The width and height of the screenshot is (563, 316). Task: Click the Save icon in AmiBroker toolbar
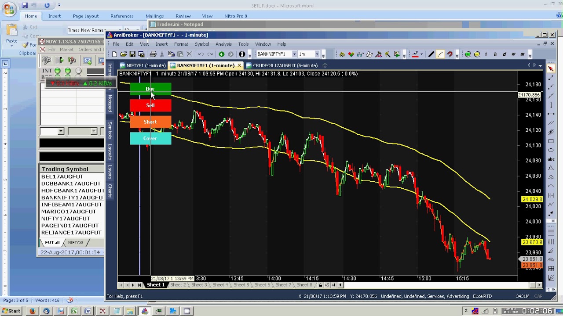[x=132, y=54]
